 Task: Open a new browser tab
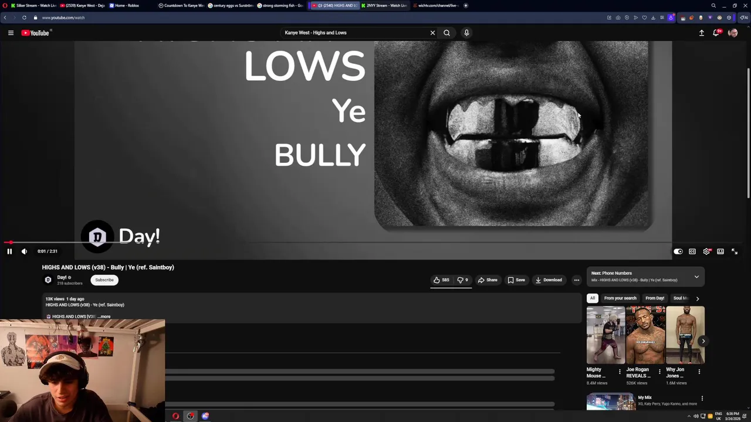(x=466, y=6)
